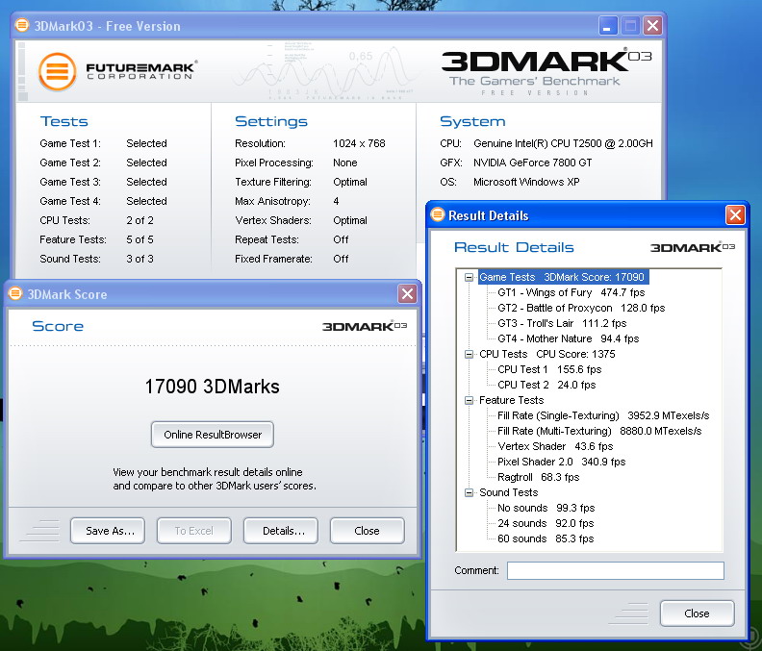The height and width of the screenshot is (651, 762).
Task: Select CPU Test 2 24.0 fps row
Action: click(x=546, y=385)
